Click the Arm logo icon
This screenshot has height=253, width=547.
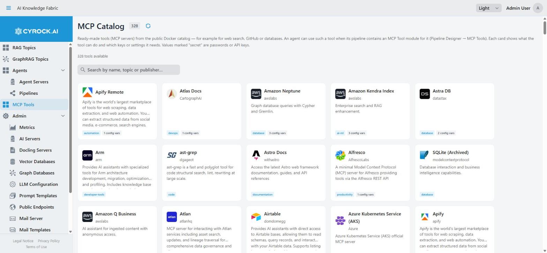click(x=88, y=155)
